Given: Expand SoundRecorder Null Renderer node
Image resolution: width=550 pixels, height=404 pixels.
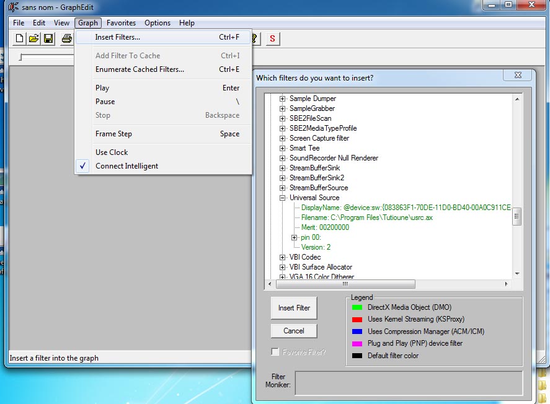Looking at the screenshot, I should pos(282,159).
